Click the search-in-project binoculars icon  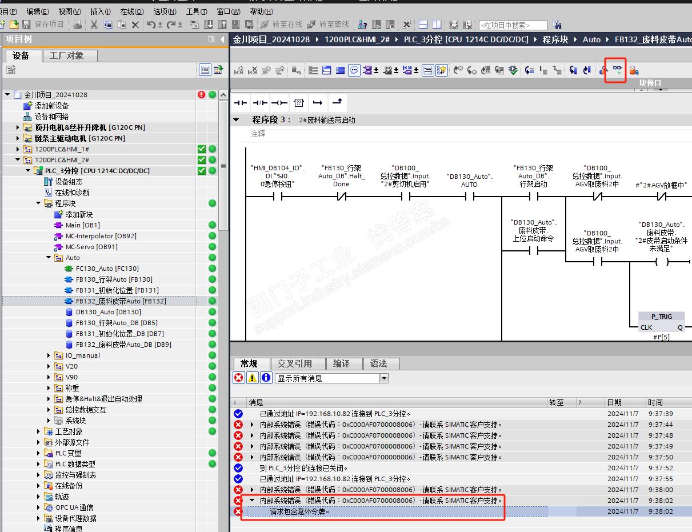coord(557,25)
